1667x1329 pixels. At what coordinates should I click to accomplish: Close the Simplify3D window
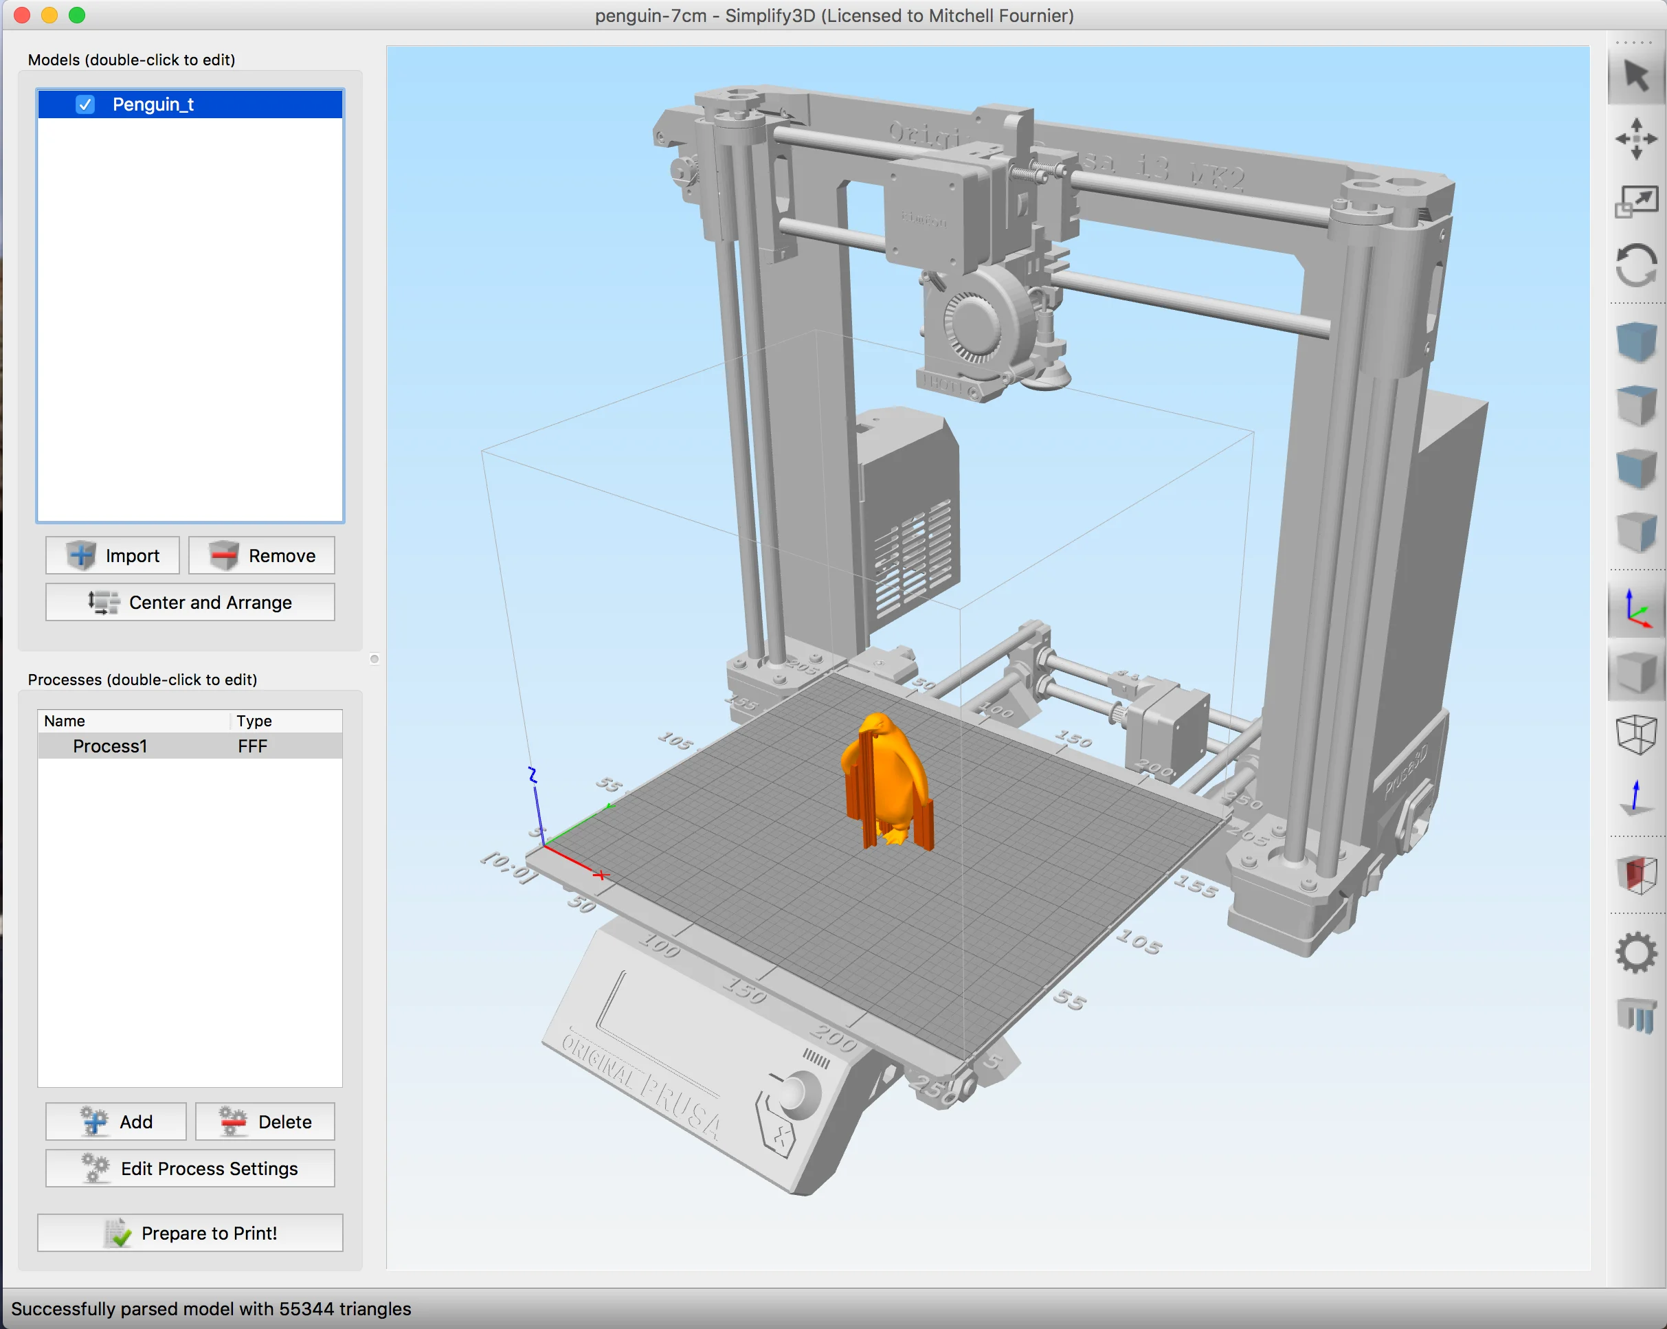(x=22, y=14)
